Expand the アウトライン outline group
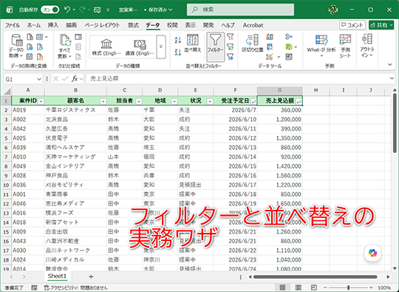399x292 pixels. pos(367,46)
